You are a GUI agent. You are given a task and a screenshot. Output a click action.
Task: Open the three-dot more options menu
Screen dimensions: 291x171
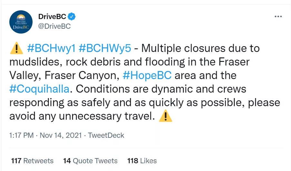coord(278,16)
